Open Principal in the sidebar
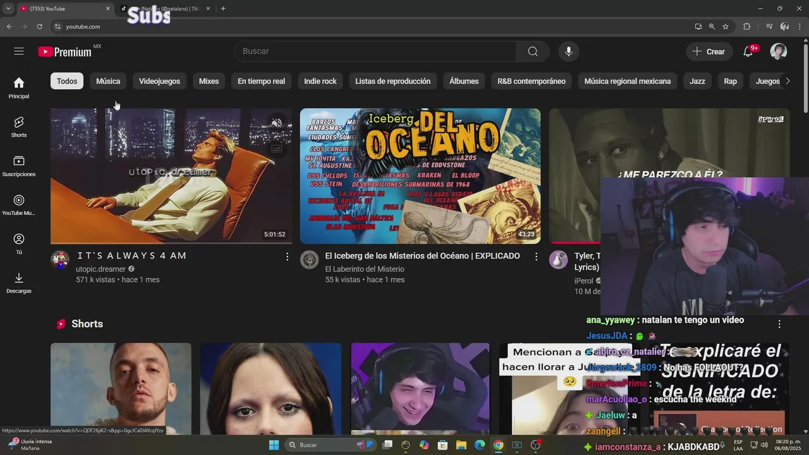This screenshot has width=809, height=455. 19,88
